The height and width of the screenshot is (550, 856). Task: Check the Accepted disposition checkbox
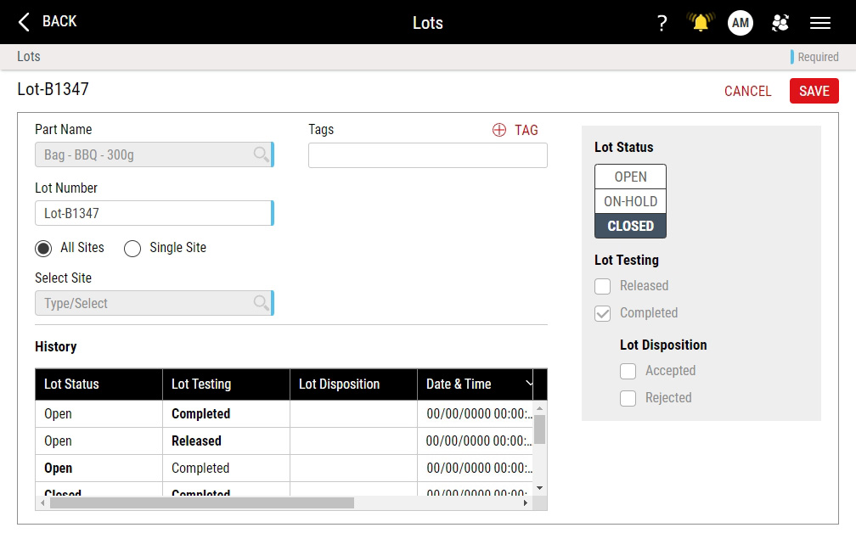tap(628, 371)
